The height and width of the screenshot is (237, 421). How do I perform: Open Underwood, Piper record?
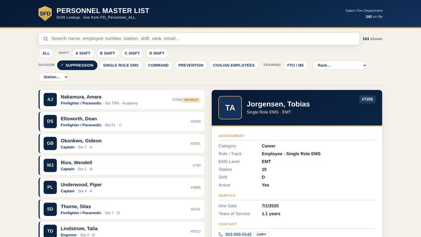(122, 187)
